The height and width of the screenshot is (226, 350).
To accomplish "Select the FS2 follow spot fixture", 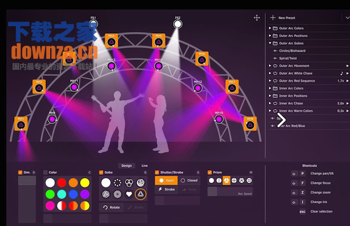I will 178,24.
